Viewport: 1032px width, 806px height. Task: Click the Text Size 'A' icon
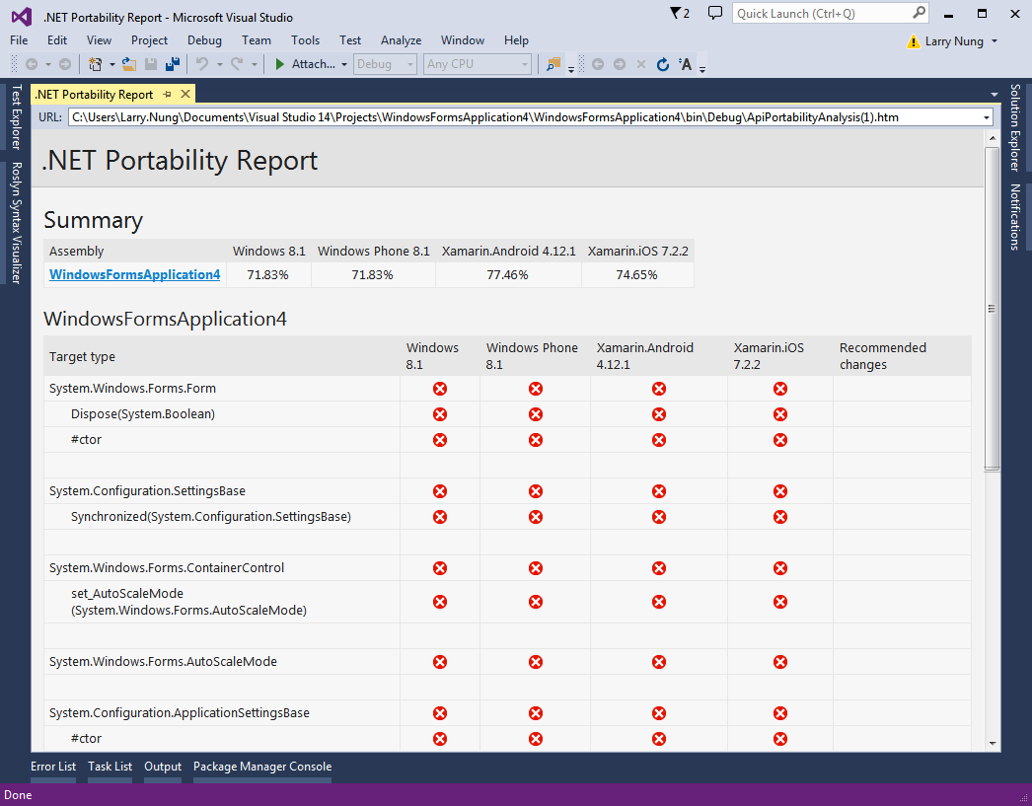tap(685, 64)
